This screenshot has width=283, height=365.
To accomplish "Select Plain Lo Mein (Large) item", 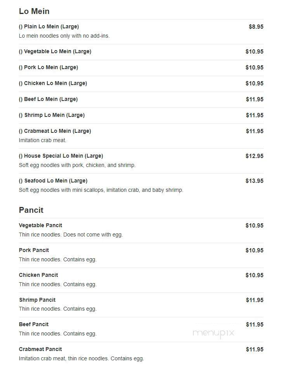I will click(141, 31).
